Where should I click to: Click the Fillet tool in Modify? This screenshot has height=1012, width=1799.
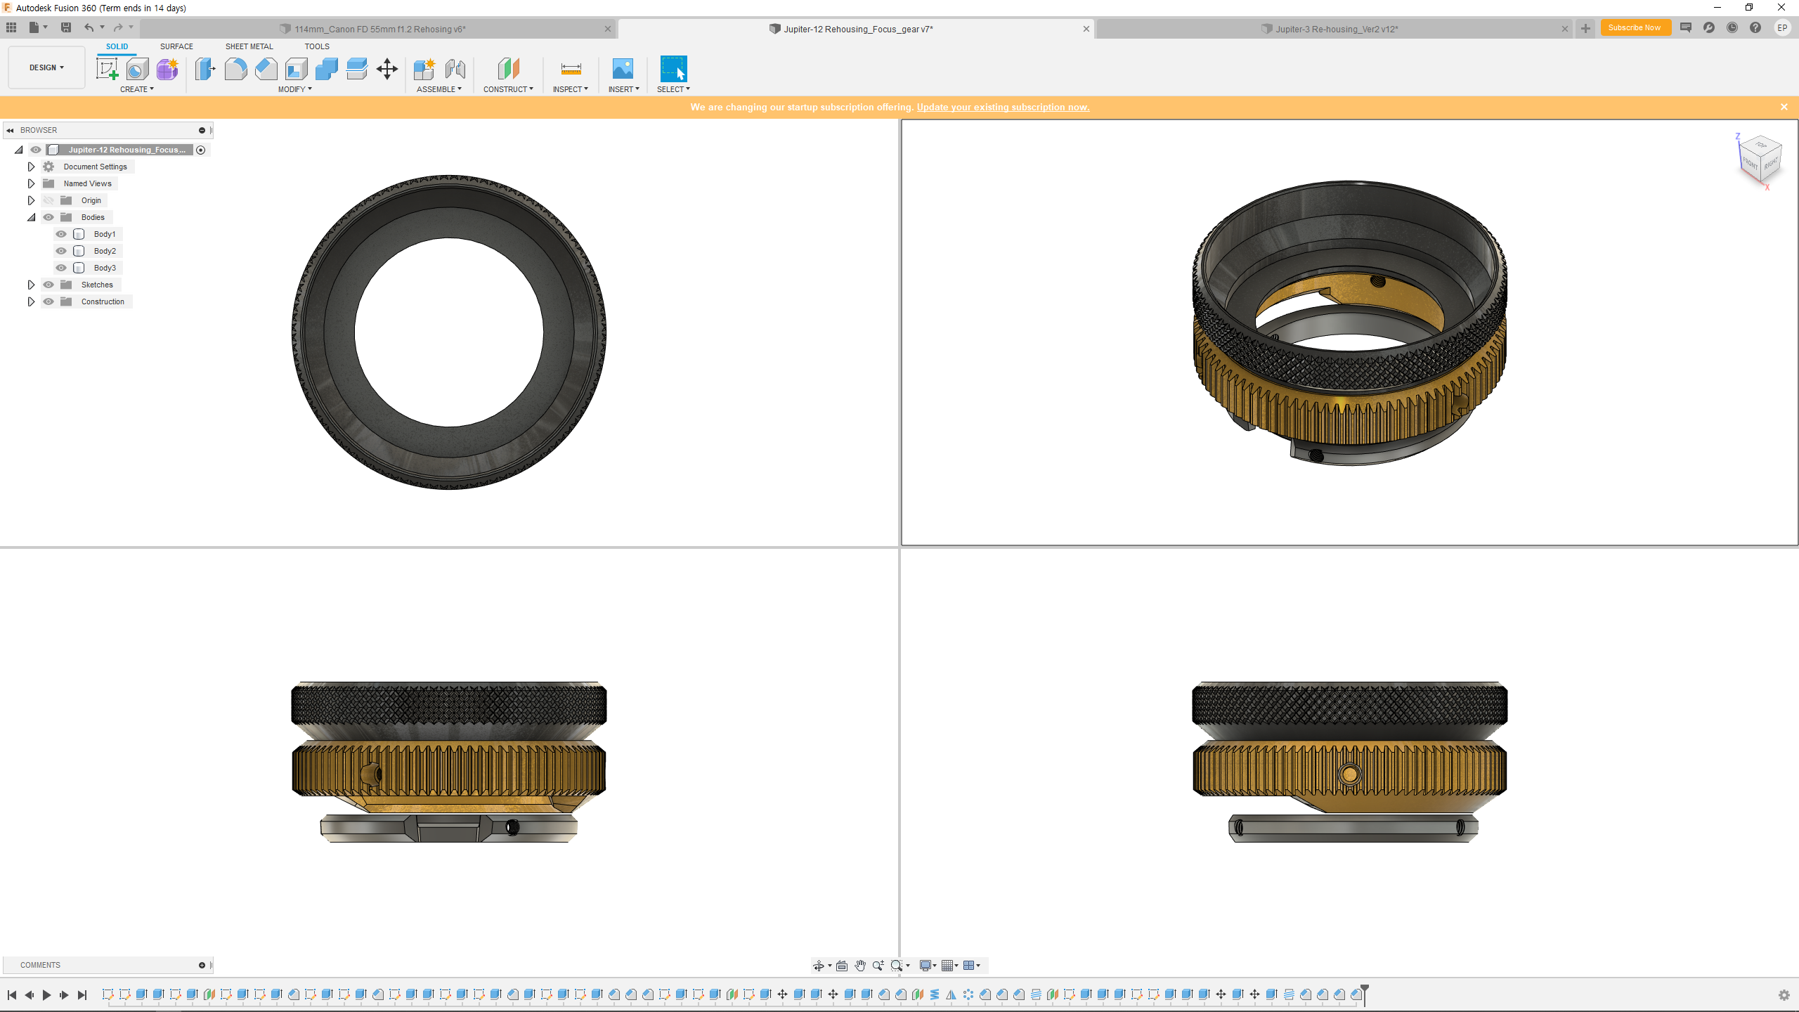pyautogui.click(x=235, y=69)
